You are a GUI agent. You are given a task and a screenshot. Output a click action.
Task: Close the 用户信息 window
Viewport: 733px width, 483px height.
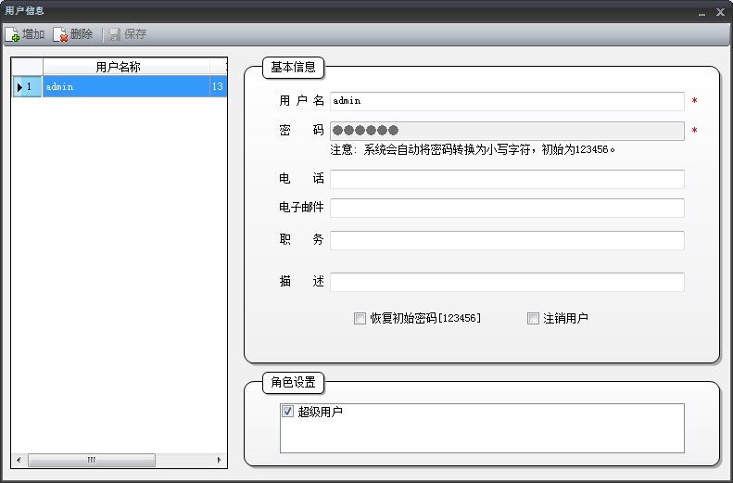(x=719, y=11)
